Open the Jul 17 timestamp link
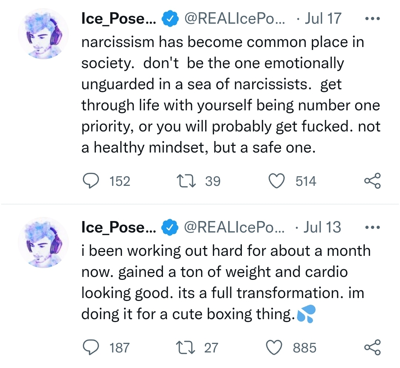The height and width of the screenshot is (368, 400). [x=323, y=19]
